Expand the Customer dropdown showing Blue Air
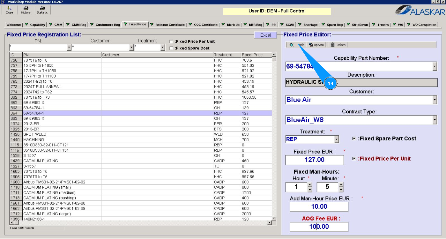 [x=434, y=100]
